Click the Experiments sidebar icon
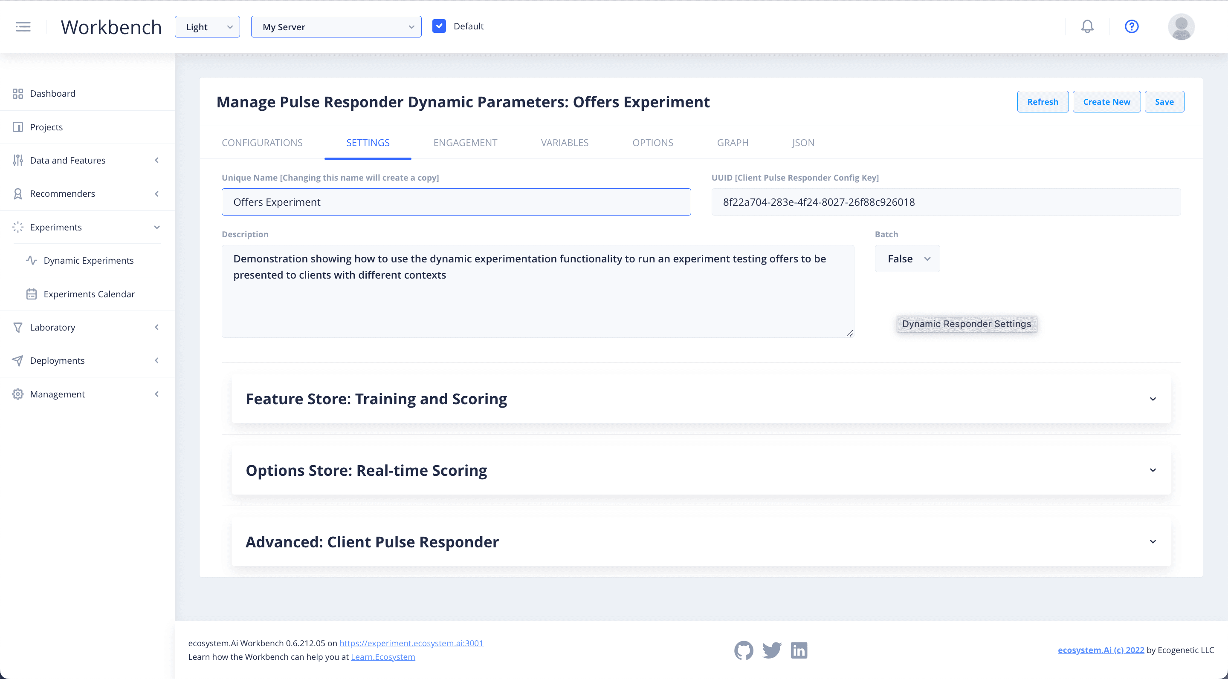The height and width of the screenshot is (679, 1228). click(18, 227)
